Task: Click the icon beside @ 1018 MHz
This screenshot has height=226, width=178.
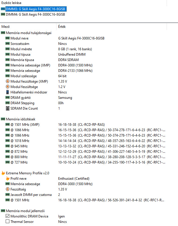Action: pyautogui.click(x=7, y=141)
